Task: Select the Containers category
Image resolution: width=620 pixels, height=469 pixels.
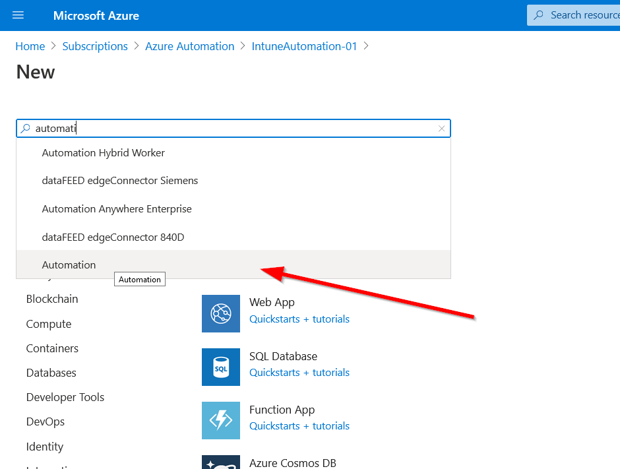Action: pos(52,348)
